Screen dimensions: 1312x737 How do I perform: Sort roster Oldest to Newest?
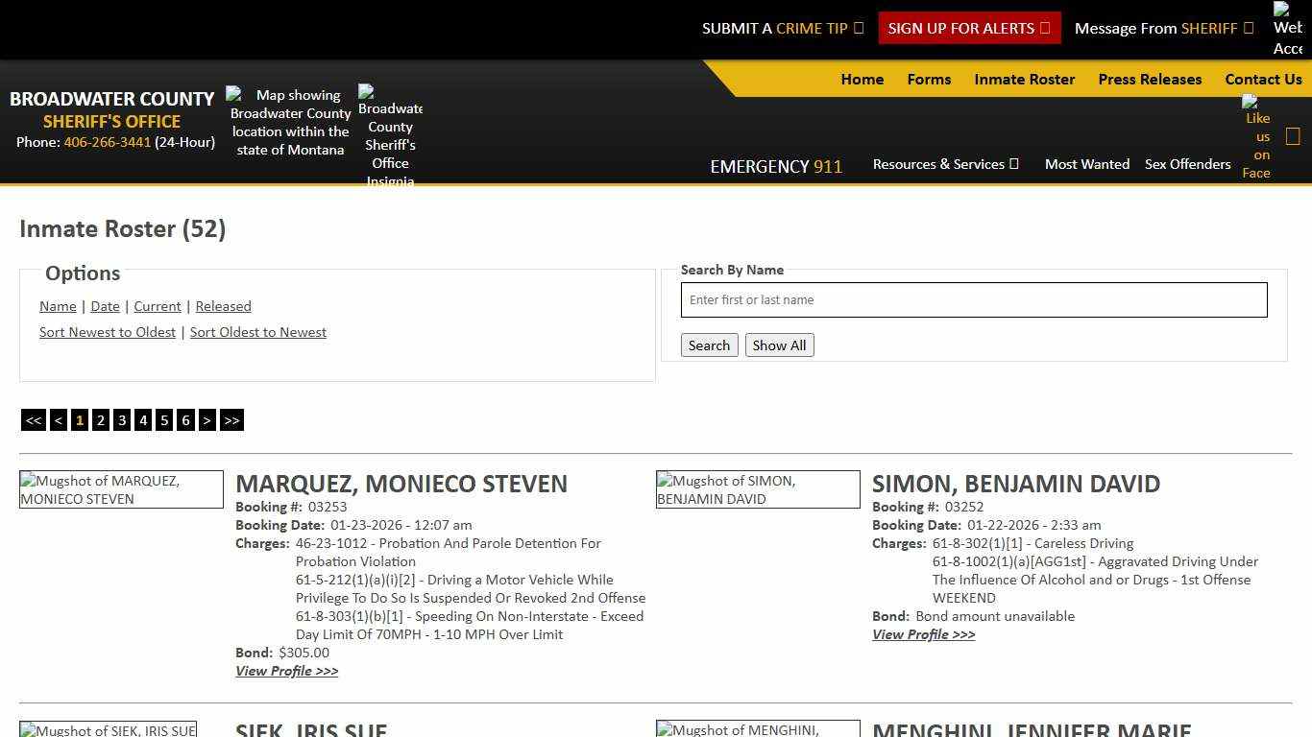(257, 332)
